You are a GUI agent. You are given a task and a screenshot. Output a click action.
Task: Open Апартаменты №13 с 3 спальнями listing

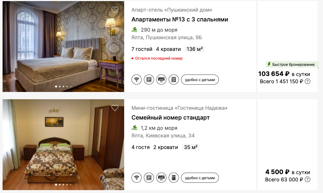180,20
